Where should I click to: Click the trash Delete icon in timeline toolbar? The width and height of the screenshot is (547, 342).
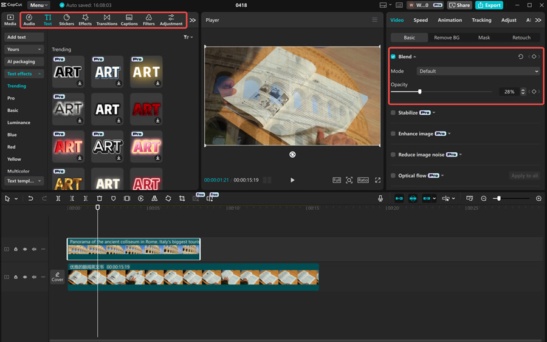(100, 198)
